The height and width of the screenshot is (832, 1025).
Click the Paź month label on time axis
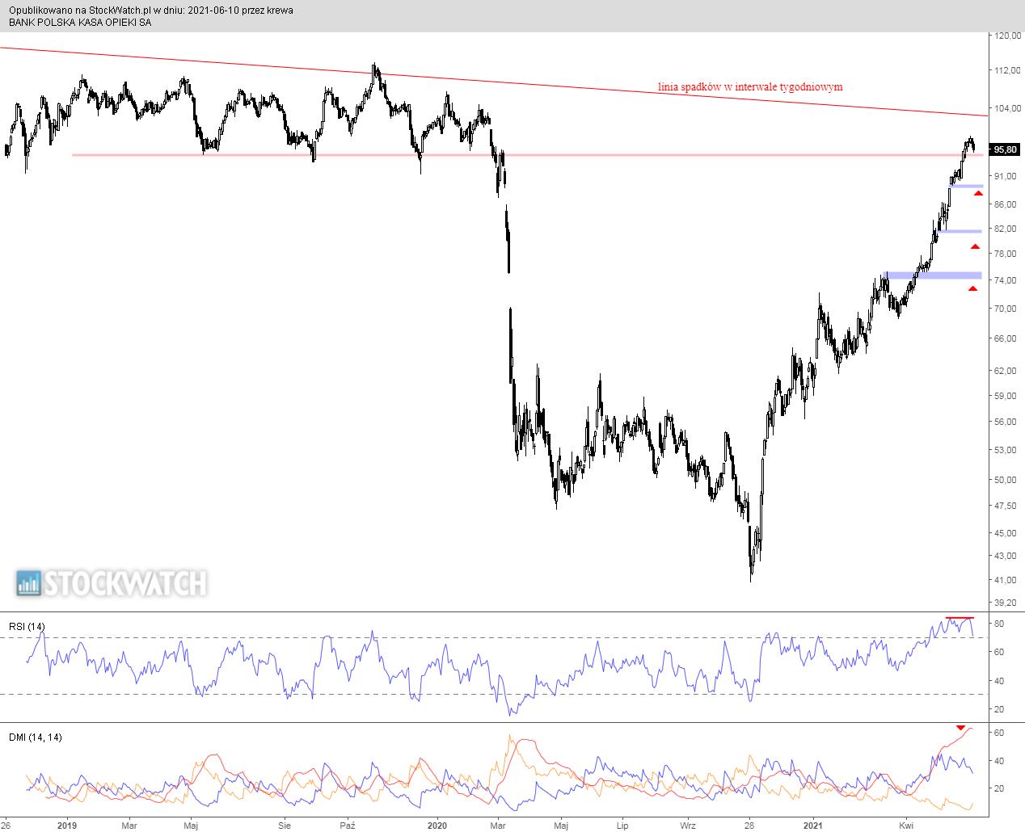click(x=348, y=826)
